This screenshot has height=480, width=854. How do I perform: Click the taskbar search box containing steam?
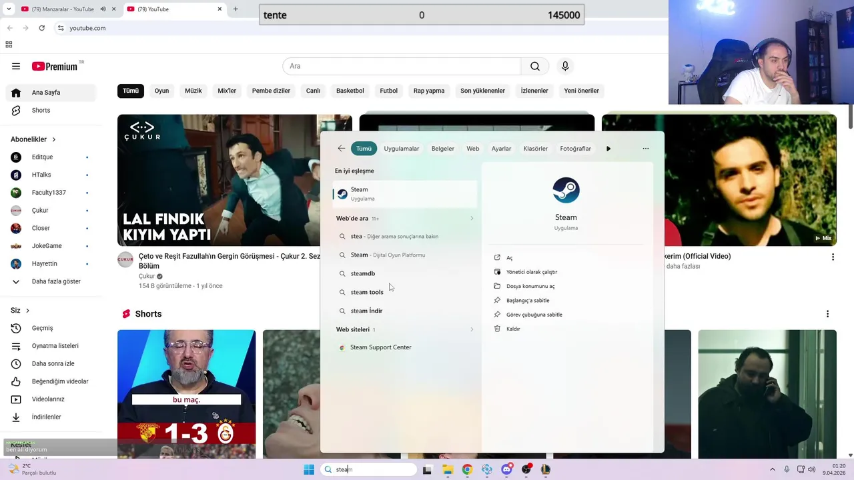coord(368,469)
